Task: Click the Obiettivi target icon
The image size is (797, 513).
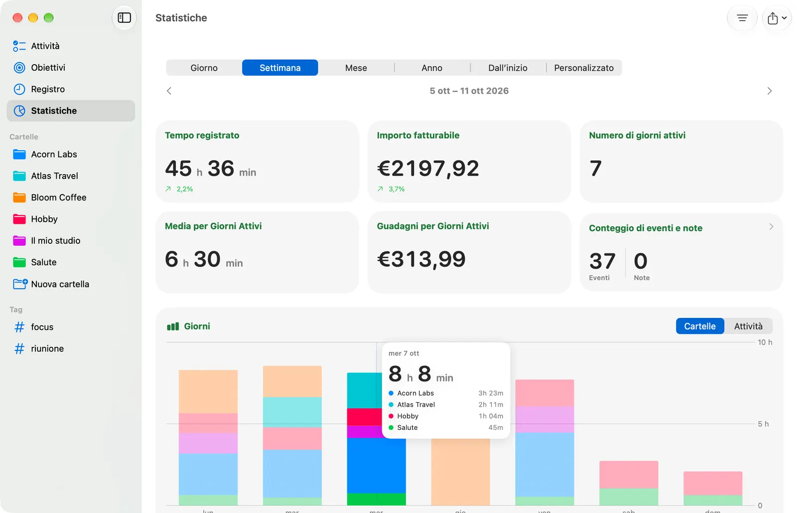Action: (x=19, y=68)
